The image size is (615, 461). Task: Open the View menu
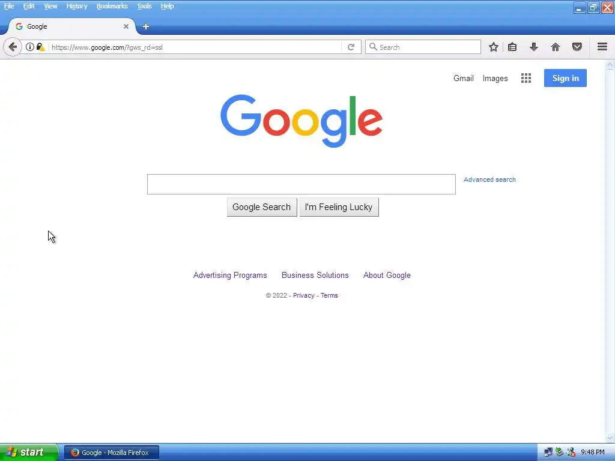[50, 6]
